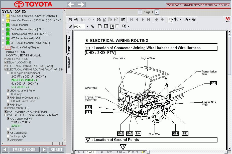This screenshot has width=232, height=154.
Task: Click the RESET button
Action: tap(57, 149)
